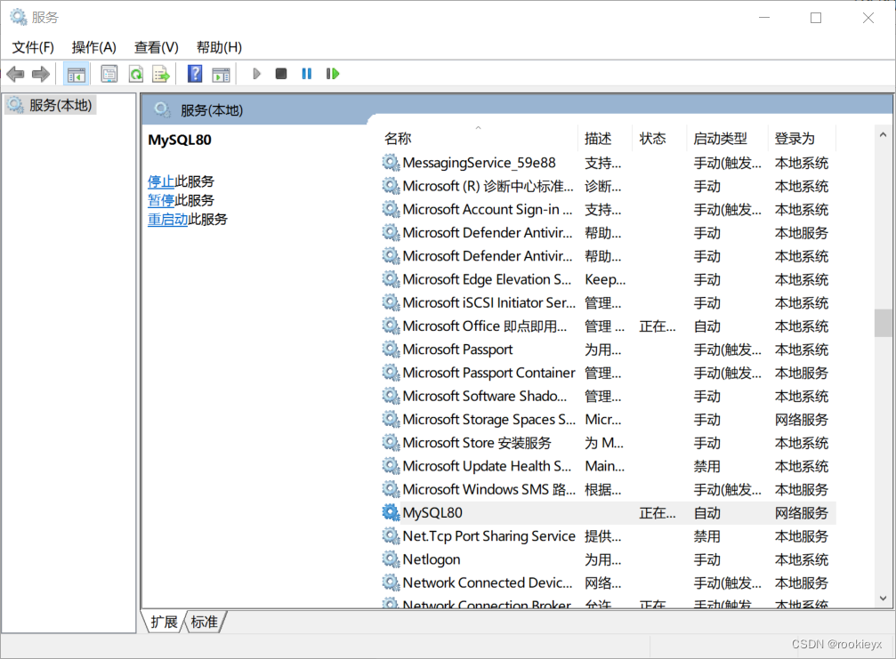Screen dimensions: 896x659
Task: Open the Properties toolbar icon
Action: tap(109, 74)
